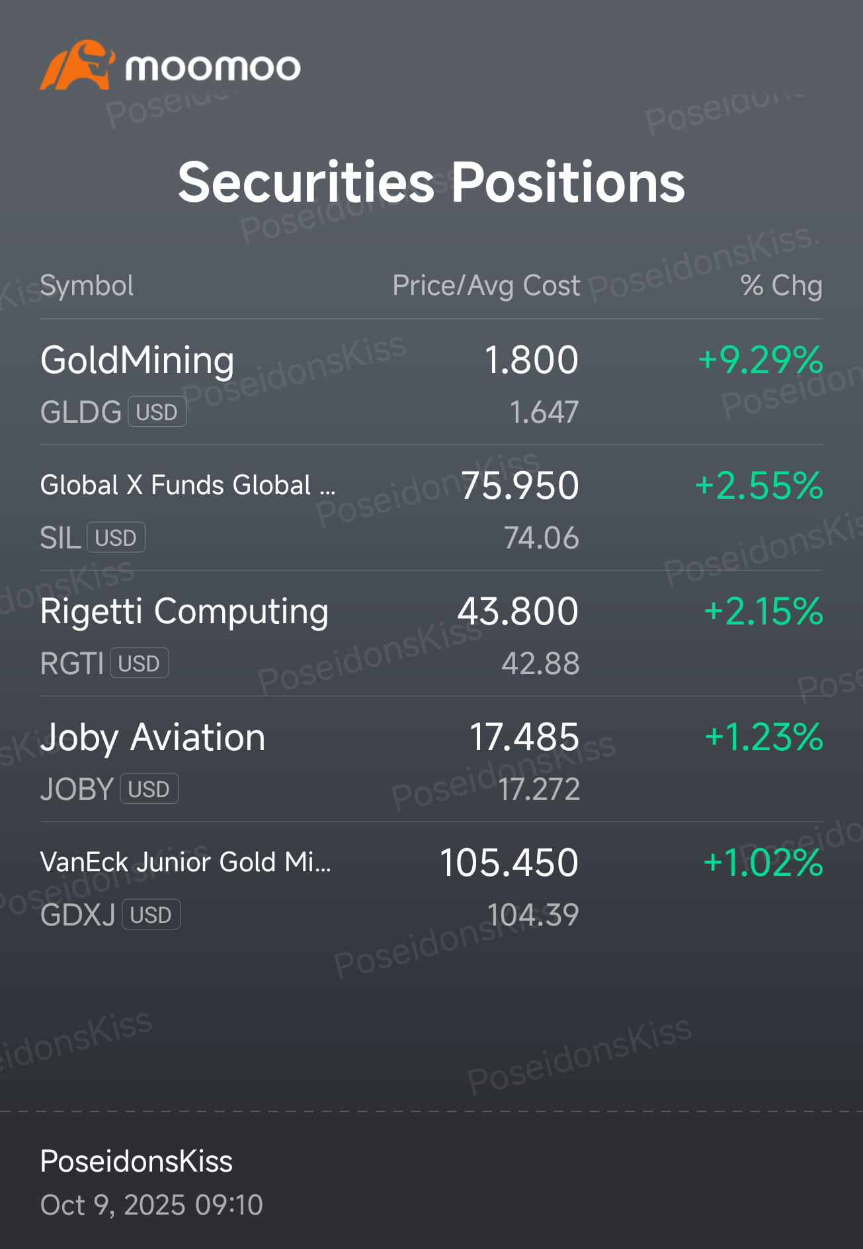This screenshot has height=1249, width=863.
Task: Click Rigetti's 43.800 price value
Action: [518, 611]
